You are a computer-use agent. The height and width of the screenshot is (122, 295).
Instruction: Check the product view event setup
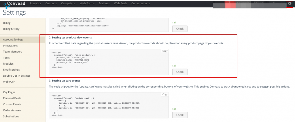point(180,72)
